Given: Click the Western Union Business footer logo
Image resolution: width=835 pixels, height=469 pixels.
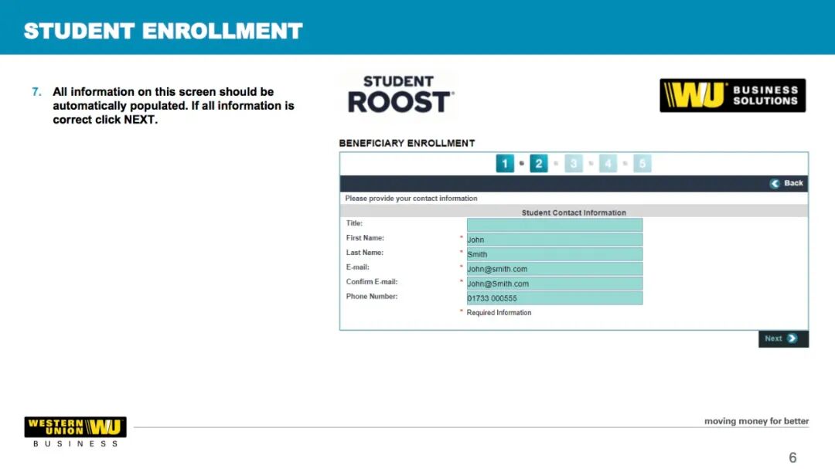Looking at the screenshot, I should (x=75, y=432).
